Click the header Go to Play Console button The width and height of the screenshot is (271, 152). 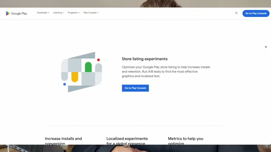[x=256, y=14]
